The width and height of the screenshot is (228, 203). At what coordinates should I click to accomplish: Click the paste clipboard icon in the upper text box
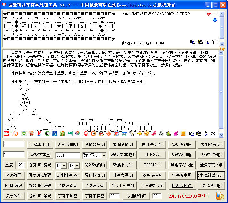(x=200, y=42)
